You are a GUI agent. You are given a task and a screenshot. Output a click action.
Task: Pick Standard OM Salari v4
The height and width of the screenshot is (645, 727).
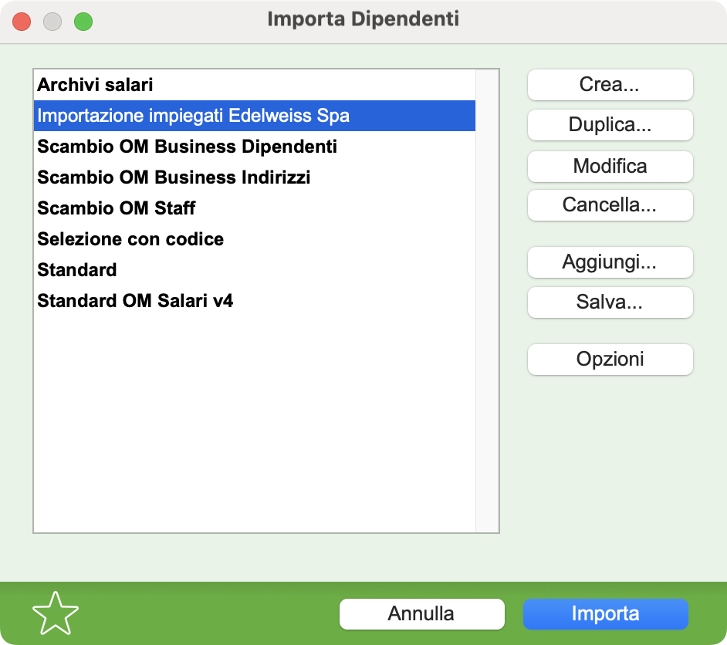tap(255, 301)
